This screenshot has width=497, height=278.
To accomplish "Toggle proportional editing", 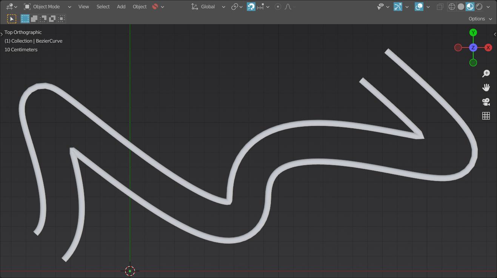I will click(x=278, y=6).
